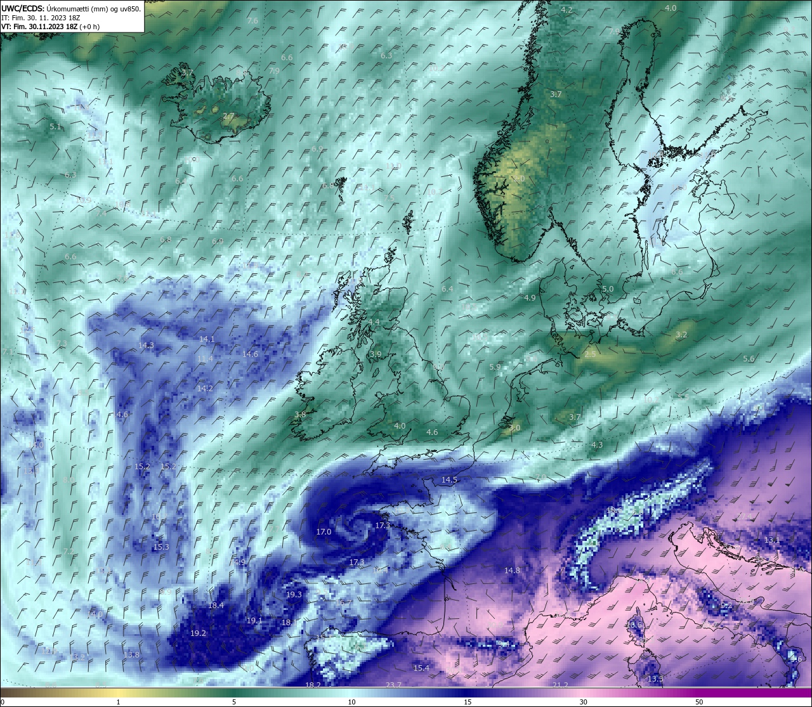
Task: Click the 3.2 value over Poland
Action: pyautogui.click(x=681, y=334)
